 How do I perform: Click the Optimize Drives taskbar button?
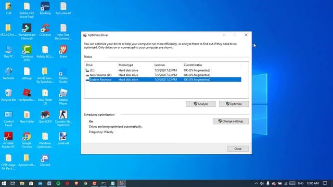121,183
